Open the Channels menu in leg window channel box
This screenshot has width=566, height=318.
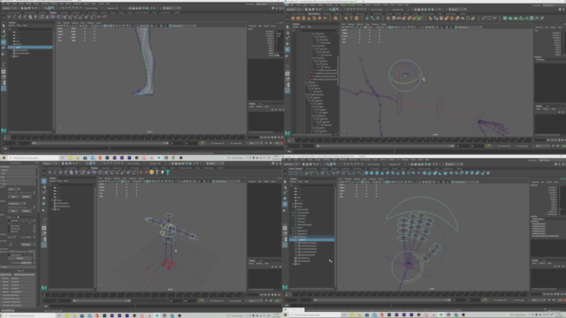click(252, 26)
